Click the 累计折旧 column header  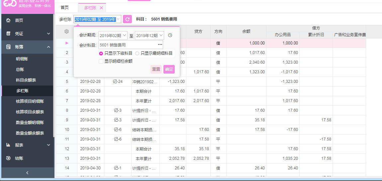point(316,35)
